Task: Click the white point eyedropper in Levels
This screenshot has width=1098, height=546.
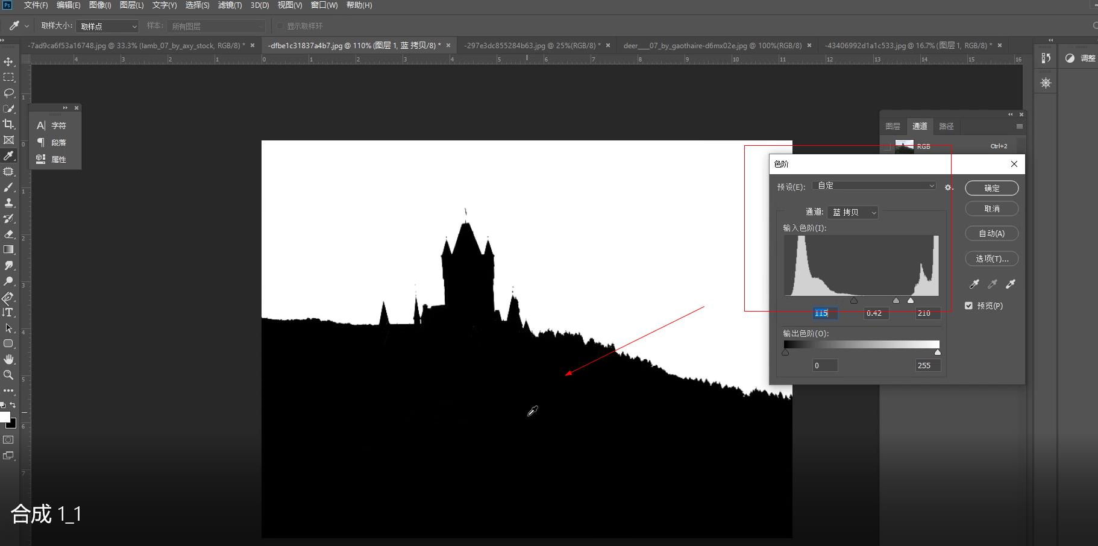Action: pos(1011,284)
